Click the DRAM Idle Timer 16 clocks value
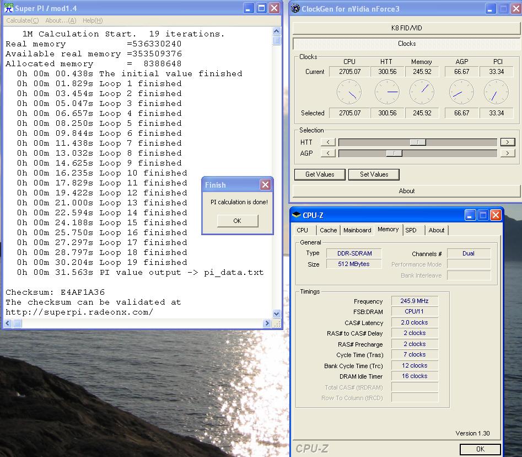Screen dimensions: 522x457 [x=415, y=376]
